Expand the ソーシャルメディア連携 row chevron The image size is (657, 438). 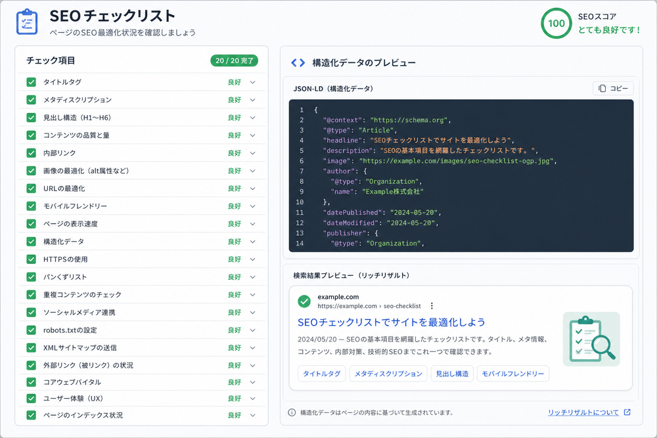253,313
